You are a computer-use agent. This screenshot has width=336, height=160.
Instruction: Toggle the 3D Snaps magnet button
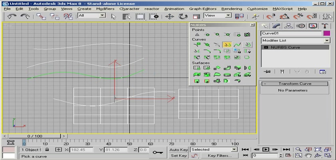coord(271,16)
